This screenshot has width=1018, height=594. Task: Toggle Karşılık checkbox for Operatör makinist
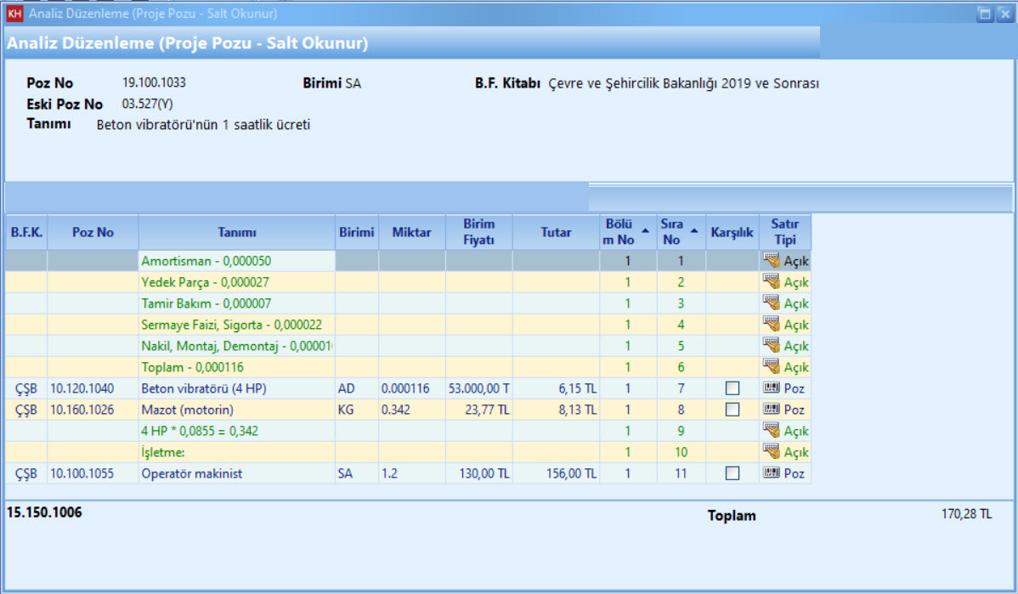732,473
